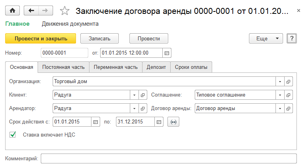Expand the Договор аренды dropdown
The height and width of the screenshot is (167, 304).
[280, 108]
